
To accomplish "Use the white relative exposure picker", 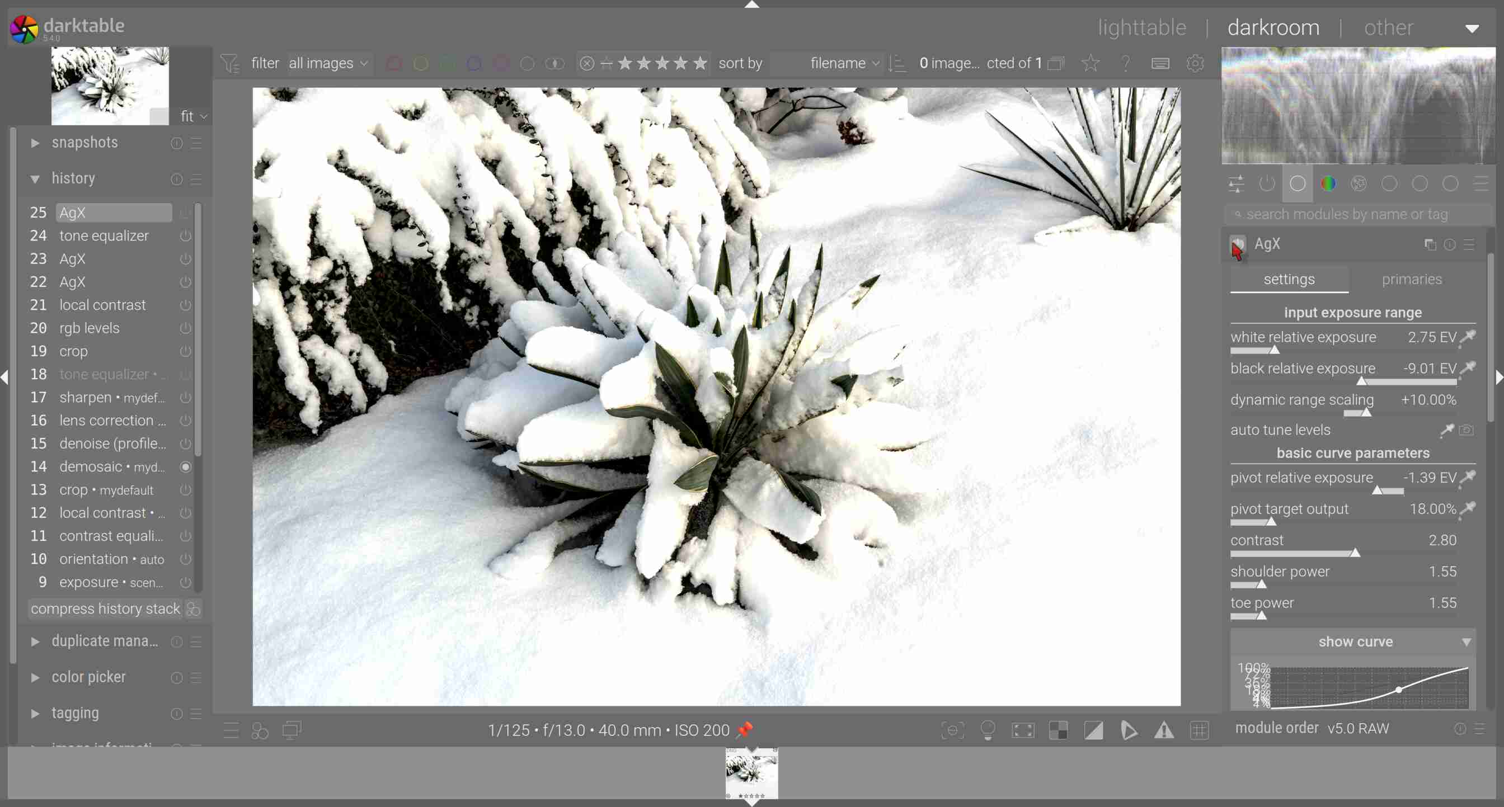I will pos(1467,337).
